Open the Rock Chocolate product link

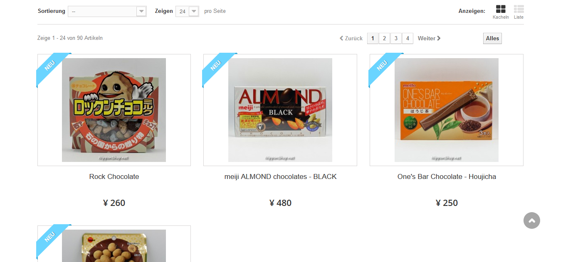[114, 176]
